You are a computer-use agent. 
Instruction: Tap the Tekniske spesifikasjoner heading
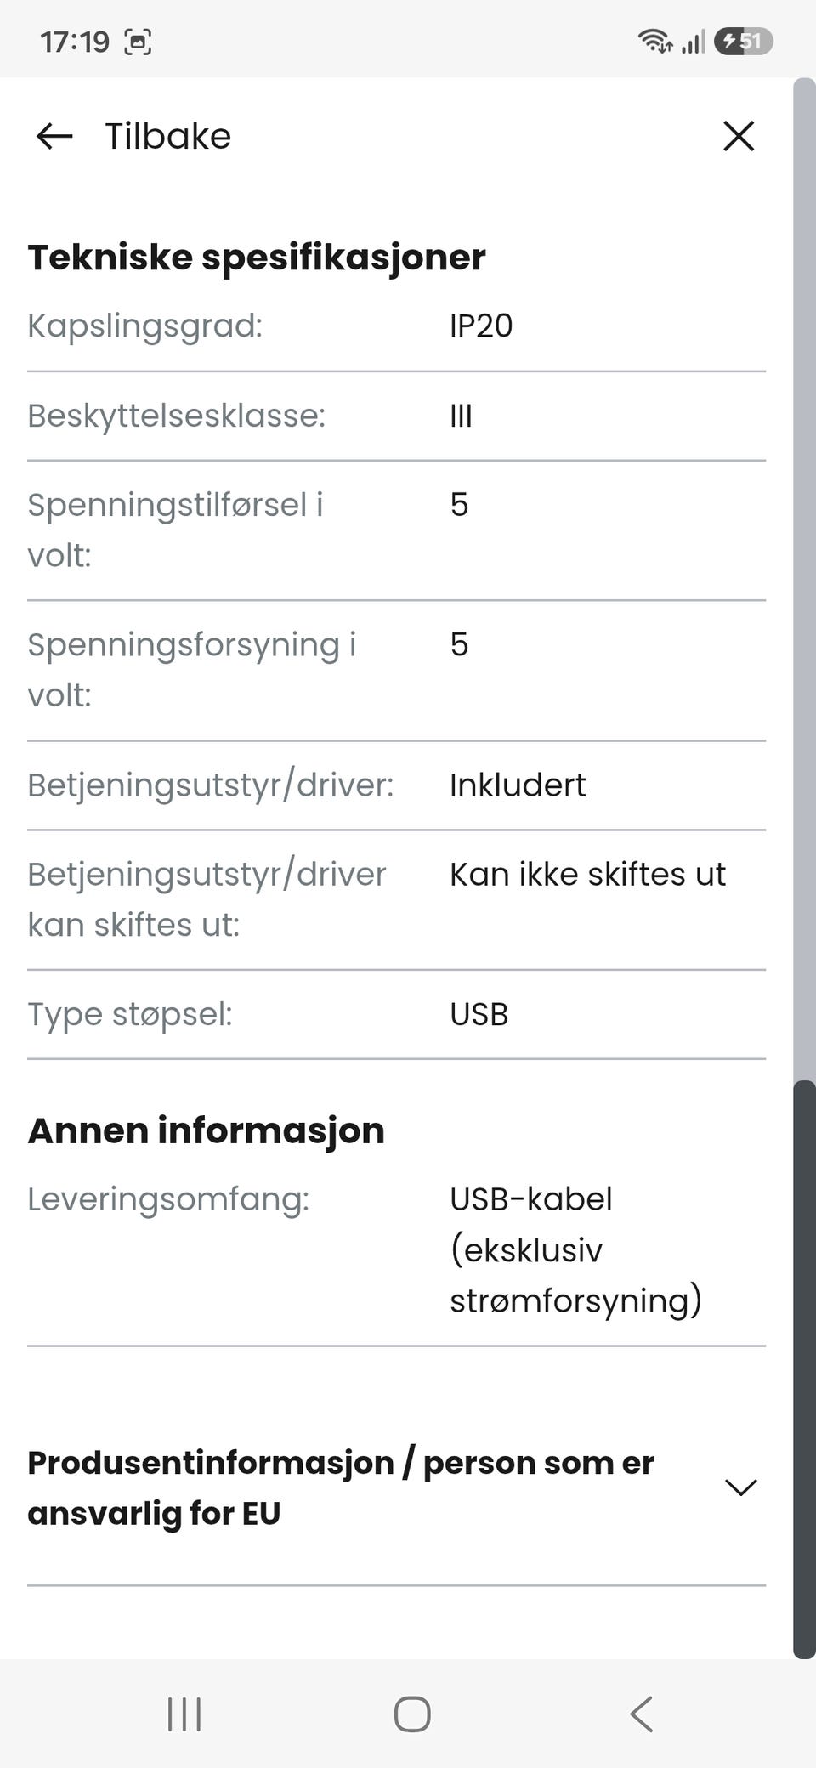[257, 258]
